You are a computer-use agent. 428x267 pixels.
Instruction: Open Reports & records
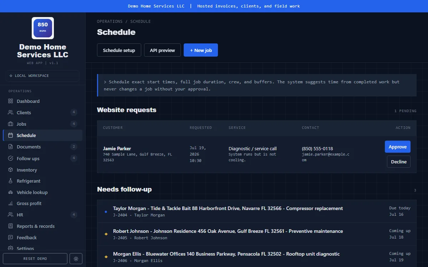pos(42,226)
